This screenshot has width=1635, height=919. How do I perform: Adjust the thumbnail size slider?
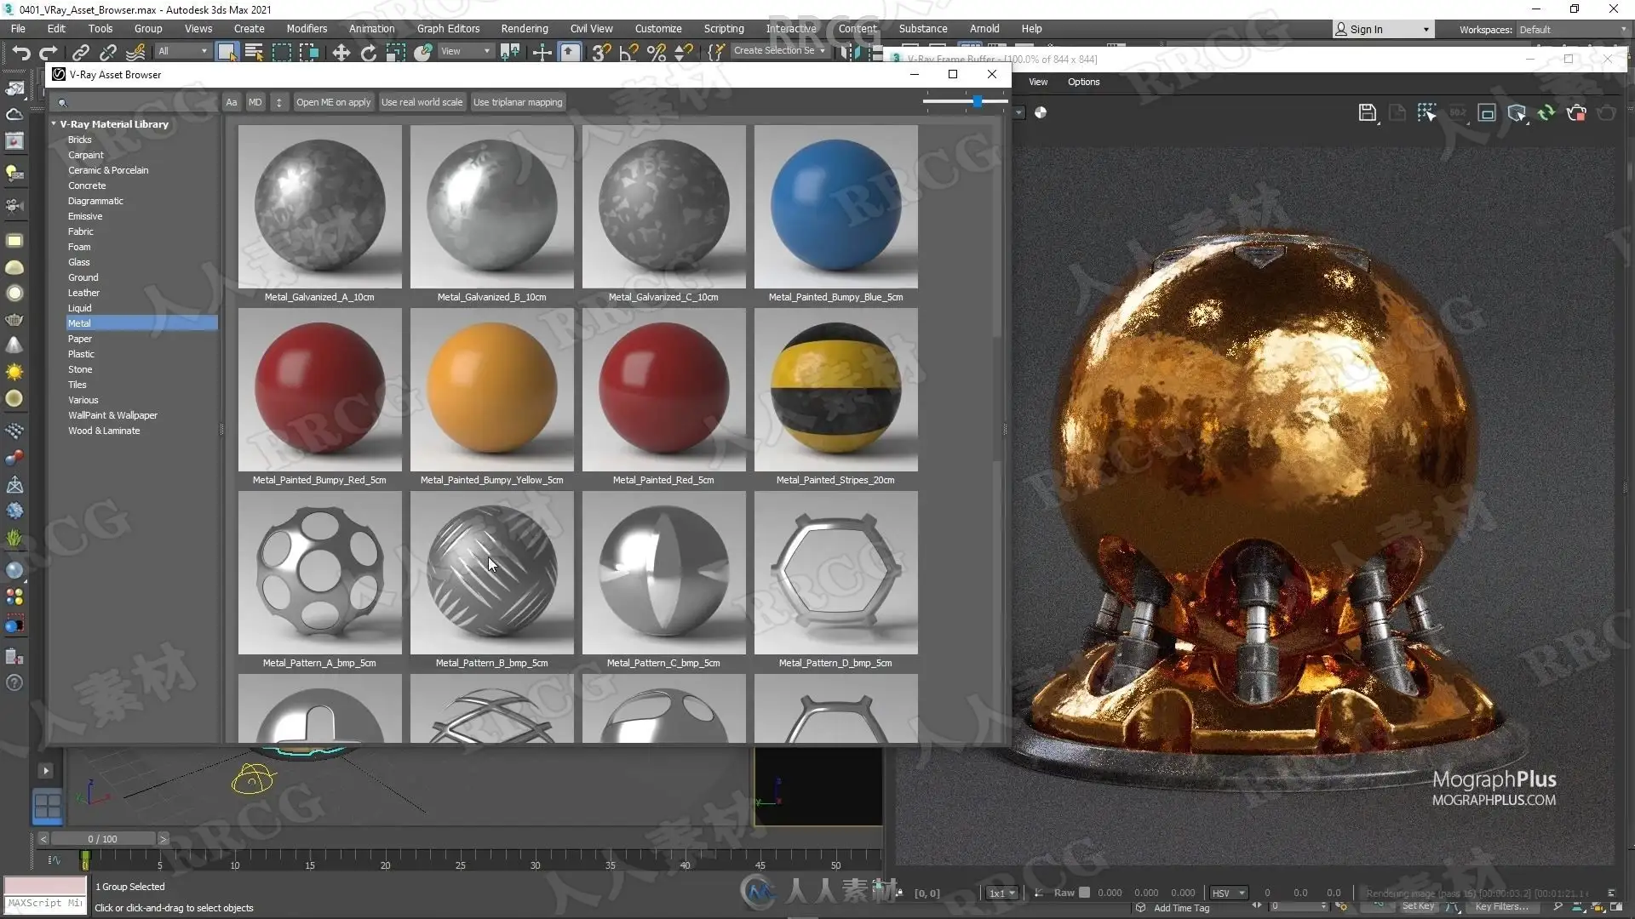coord(978,101)
